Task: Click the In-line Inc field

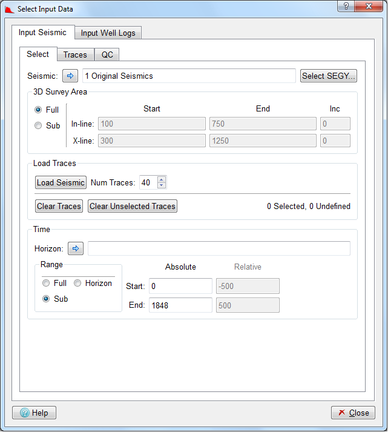Action: click(335, 124)
